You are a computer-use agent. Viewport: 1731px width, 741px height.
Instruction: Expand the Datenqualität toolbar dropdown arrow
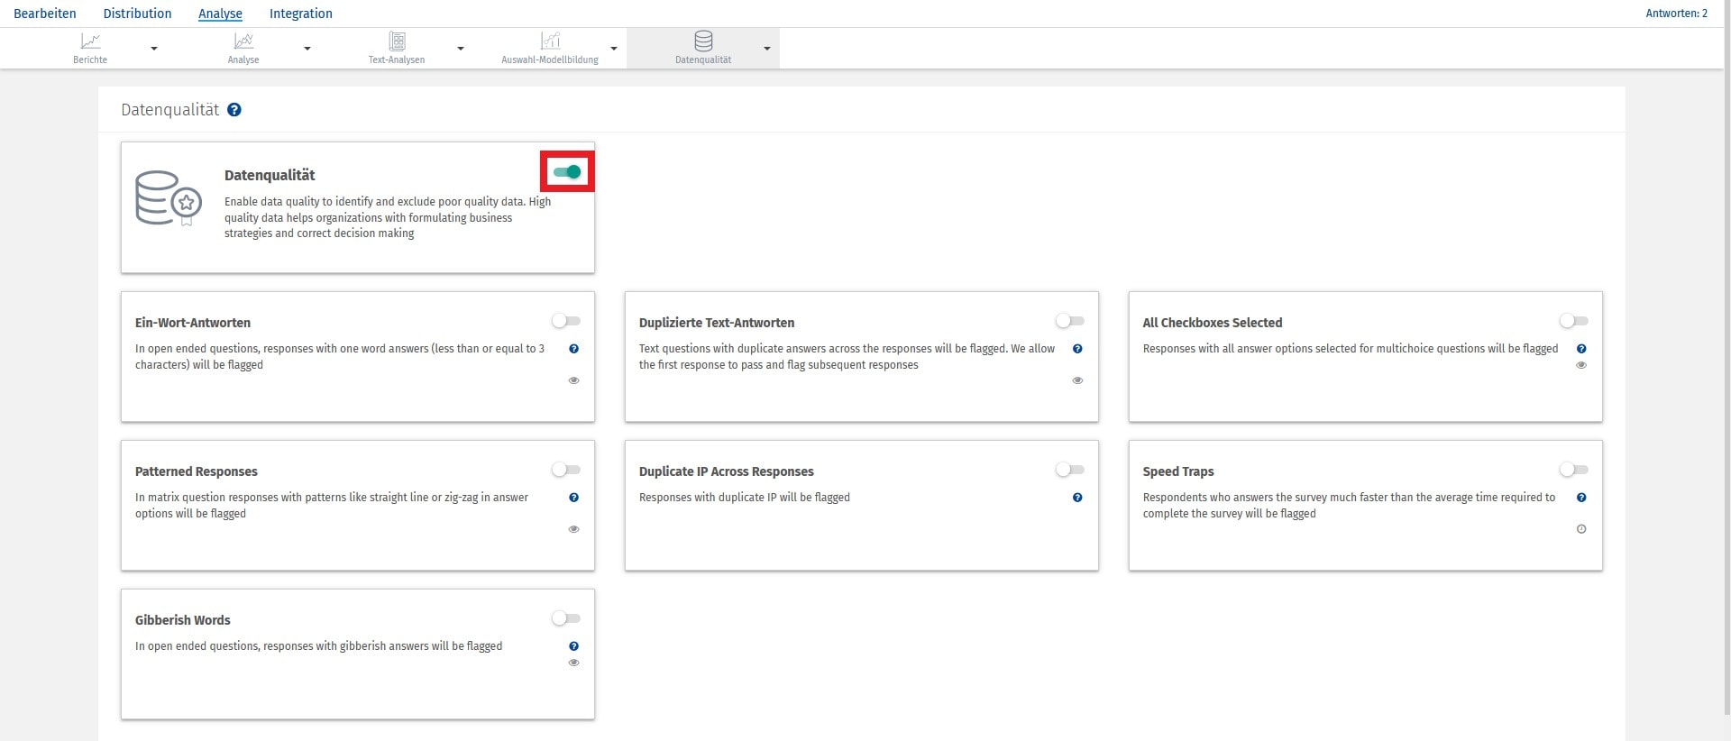click(x=767, y=49)
